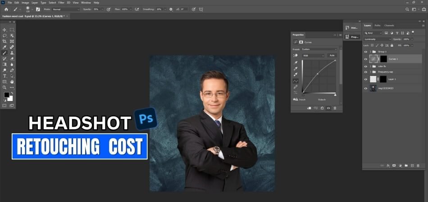
Task: Switch to the Channels tab
Action: (389, 26)
